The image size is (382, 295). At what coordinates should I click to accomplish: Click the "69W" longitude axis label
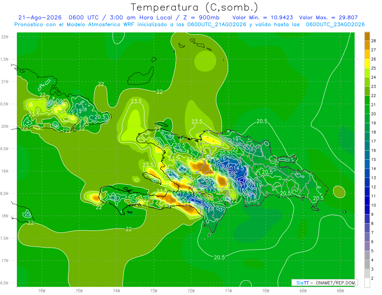tap(303, 291)
